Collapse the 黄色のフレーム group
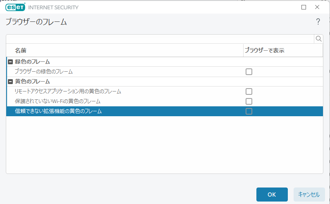Viewport: 330px width, 204px height. pyautogui.click(x=10, y=82)
